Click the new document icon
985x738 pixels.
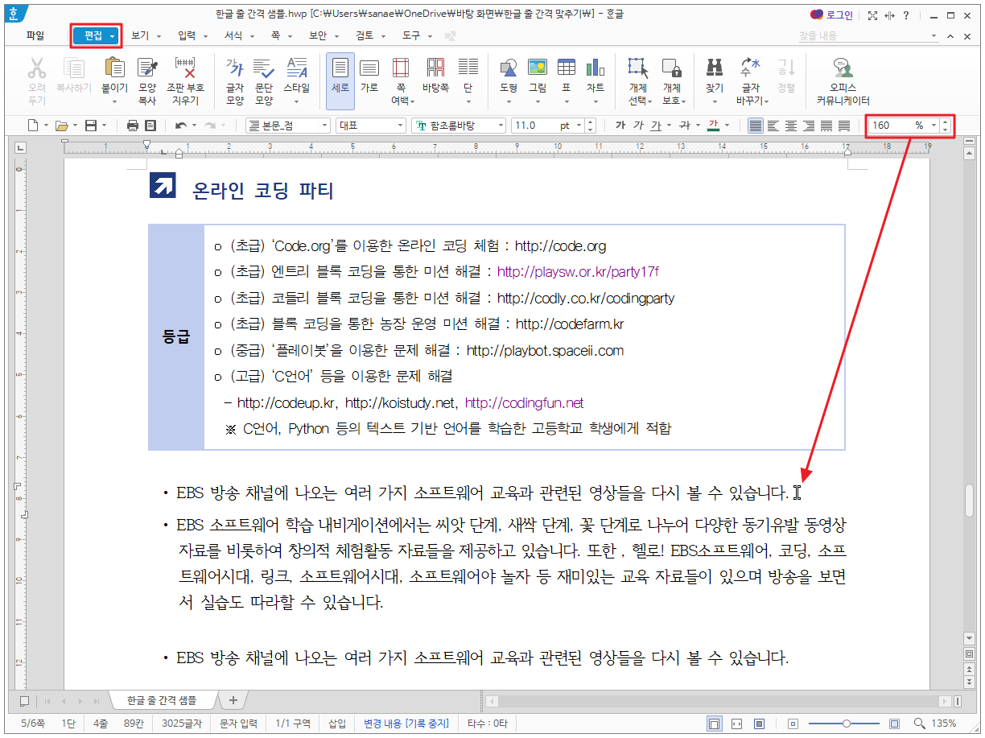click(33, 126)
